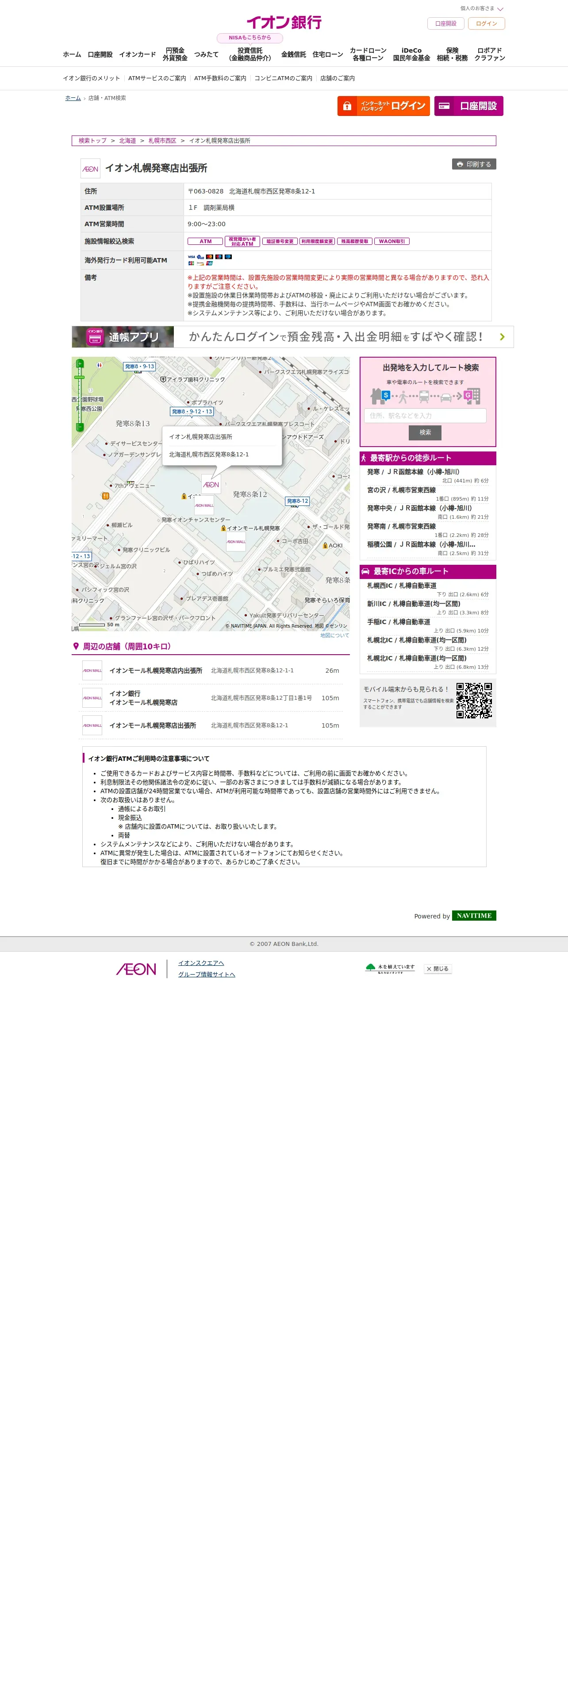
Task: Click the car icon in 車ルート header
Action: point(365,571)
